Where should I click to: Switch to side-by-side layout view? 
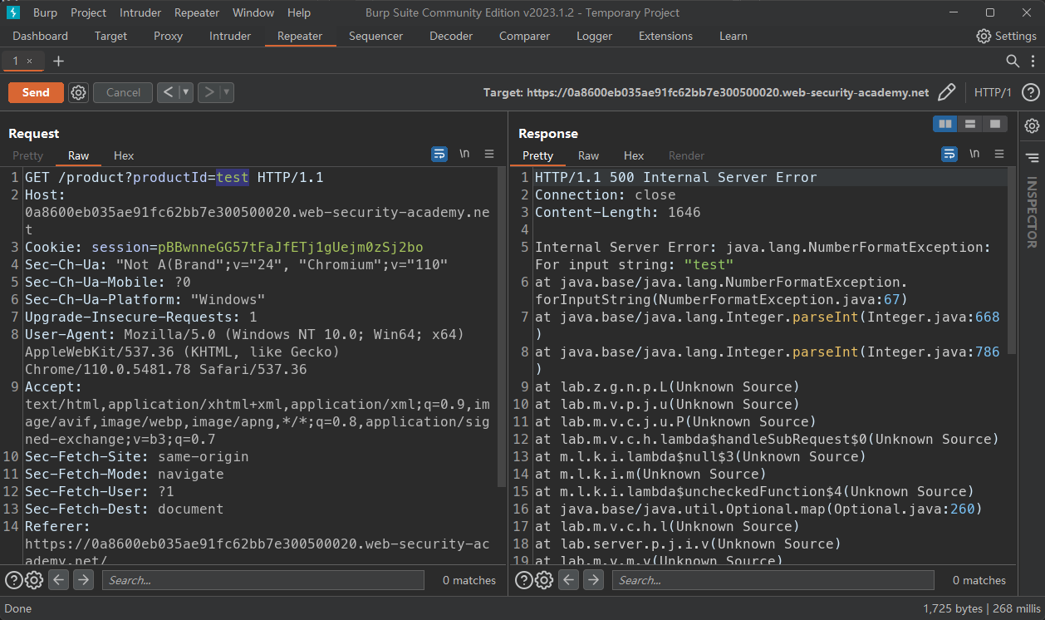[x=945, y=125]
